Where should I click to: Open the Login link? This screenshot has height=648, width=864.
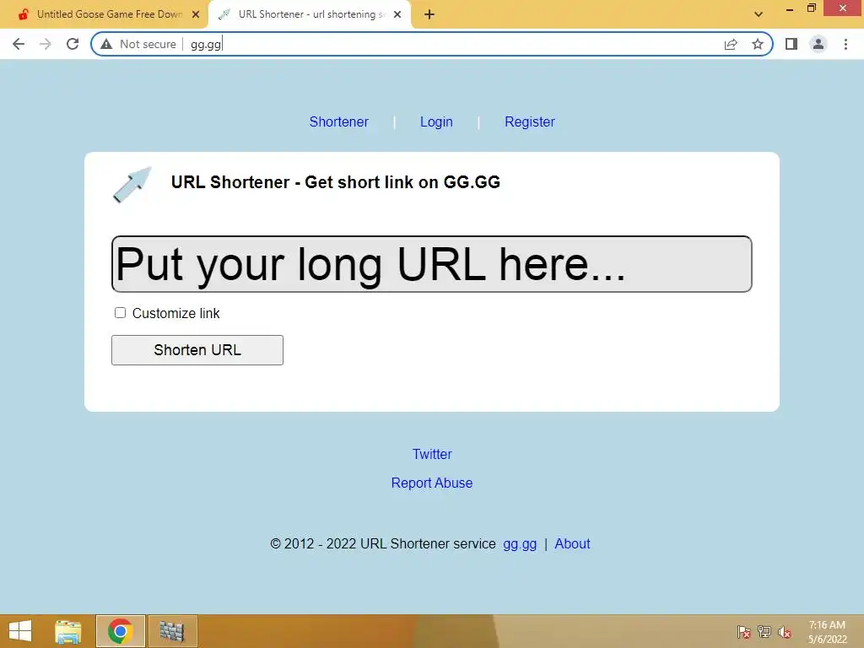436,121
